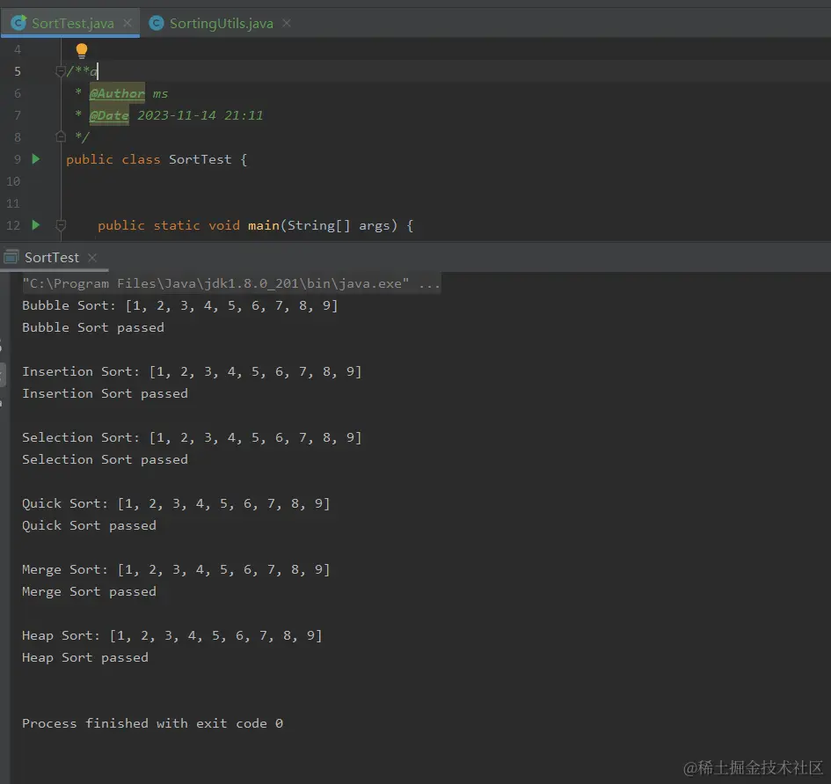Click the 'Heap Sort passed' output line

84,657
